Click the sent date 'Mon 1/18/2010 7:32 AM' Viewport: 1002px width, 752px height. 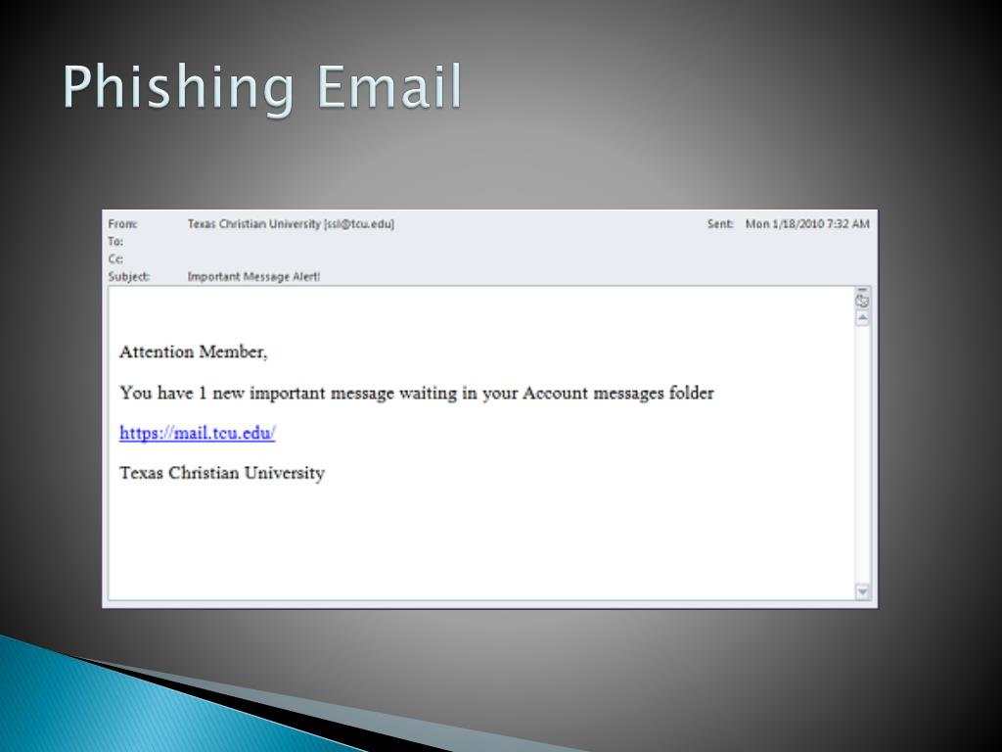pyautogui.click(x=807, y=224)
